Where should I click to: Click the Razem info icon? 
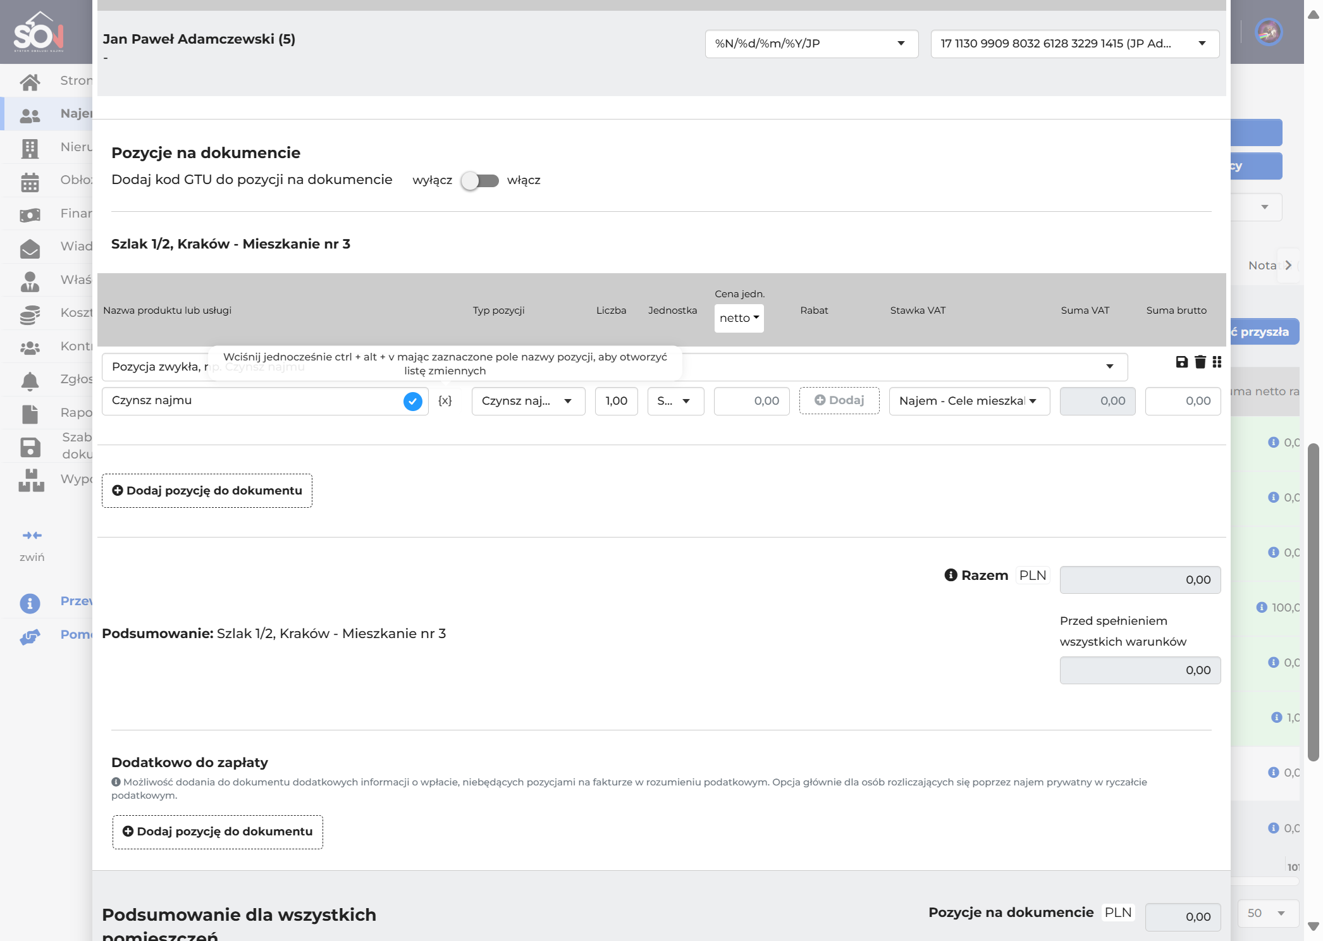[951, 575]
